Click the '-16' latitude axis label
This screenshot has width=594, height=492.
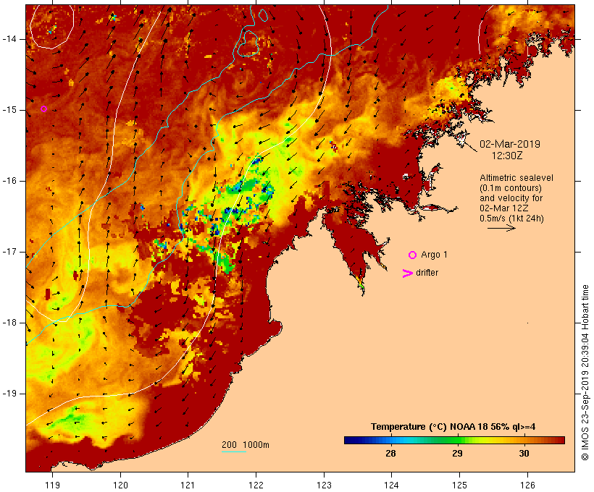(x=9, y=181)
